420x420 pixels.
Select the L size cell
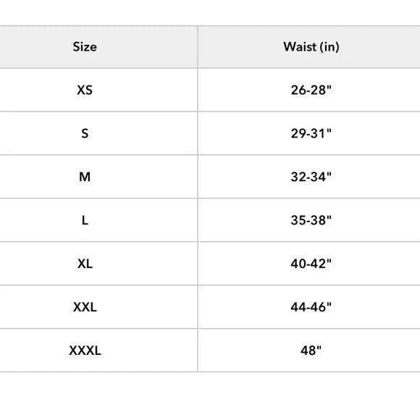85,220
